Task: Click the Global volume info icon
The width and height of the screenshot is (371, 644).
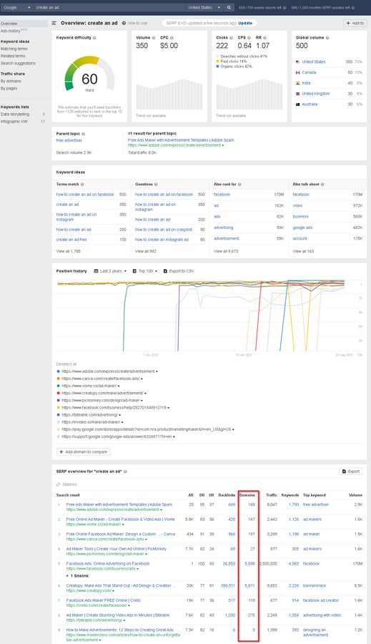Action: point(327,38)
